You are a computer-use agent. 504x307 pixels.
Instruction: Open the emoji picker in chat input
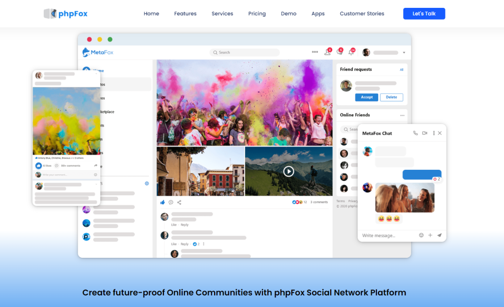(421, 235)
